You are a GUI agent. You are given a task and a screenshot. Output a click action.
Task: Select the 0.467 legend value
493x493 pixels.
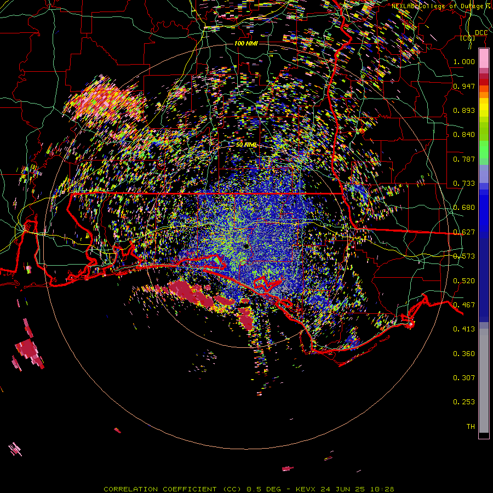(464, 305)
